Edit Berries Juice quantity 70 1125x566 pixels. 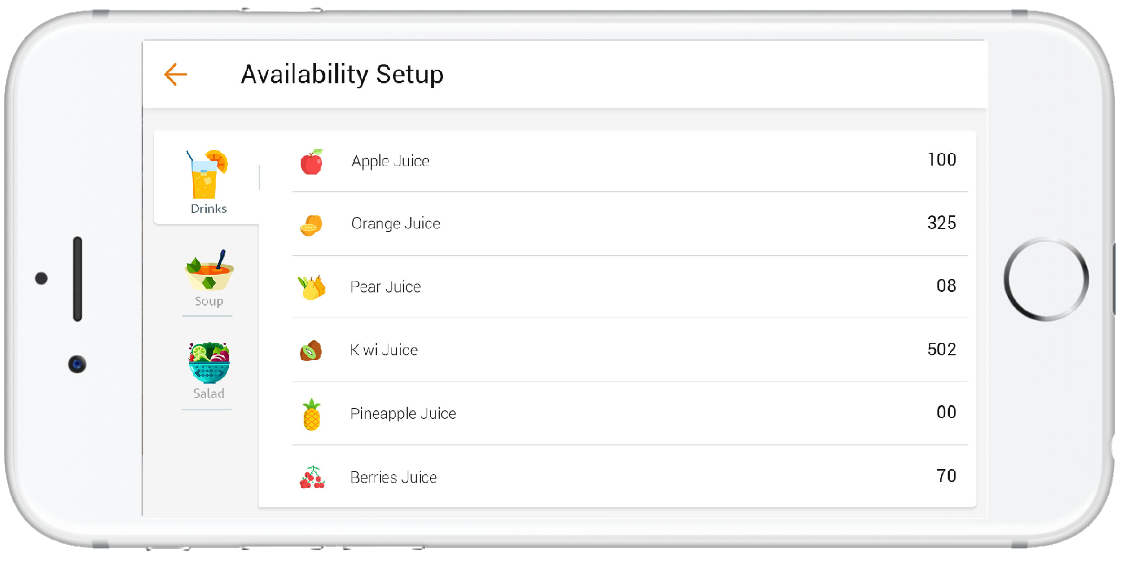(x=946, y=476)
